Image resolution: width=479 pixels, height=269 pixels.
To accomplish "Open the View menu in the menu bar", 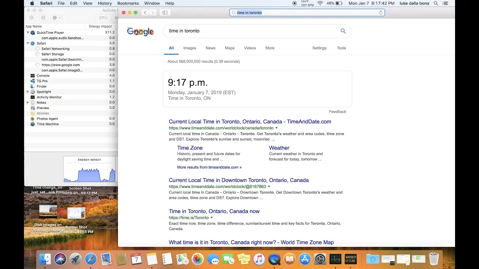I will point(88,3).
